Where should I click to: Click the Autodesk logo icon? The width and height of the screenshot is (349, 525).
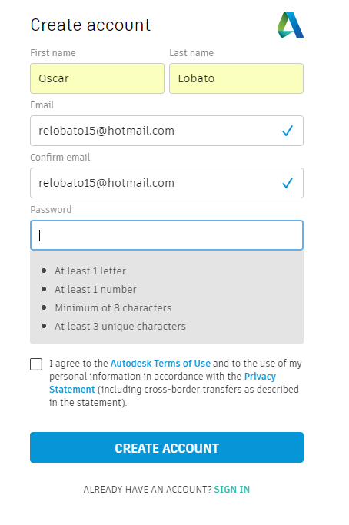tap(291, 25)
